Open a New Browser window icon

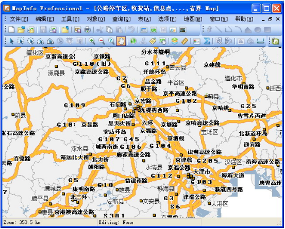pos(144,29)
